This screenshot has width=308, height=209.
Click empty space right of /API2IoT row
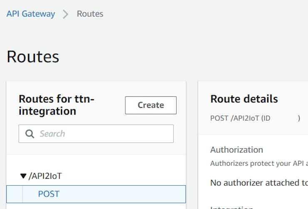click(x=125, y=176)
